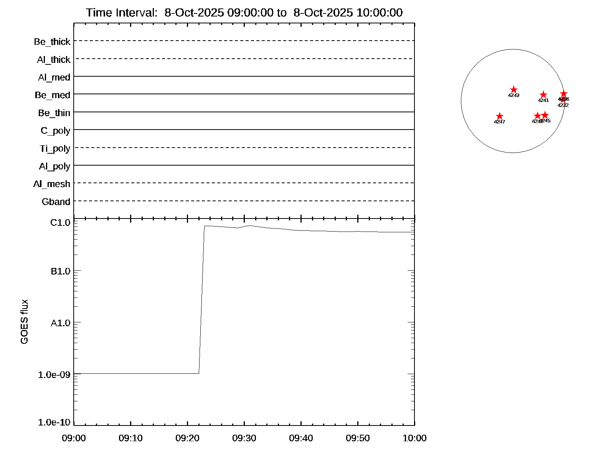Select the Al_med filter label
Image resolution: width=614 pixels, height=460 pixels.
(54, 77)
